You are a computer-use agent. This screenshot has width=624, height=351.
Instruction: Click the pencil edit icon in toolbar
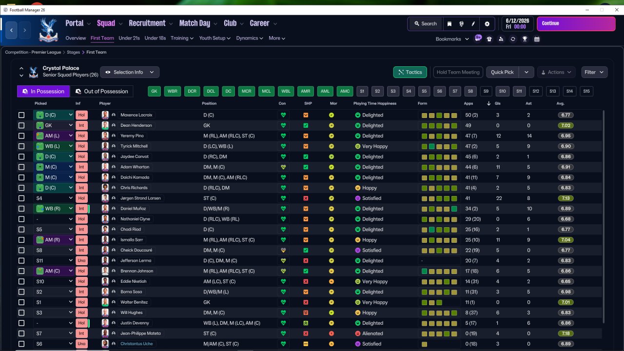[473, 23]
